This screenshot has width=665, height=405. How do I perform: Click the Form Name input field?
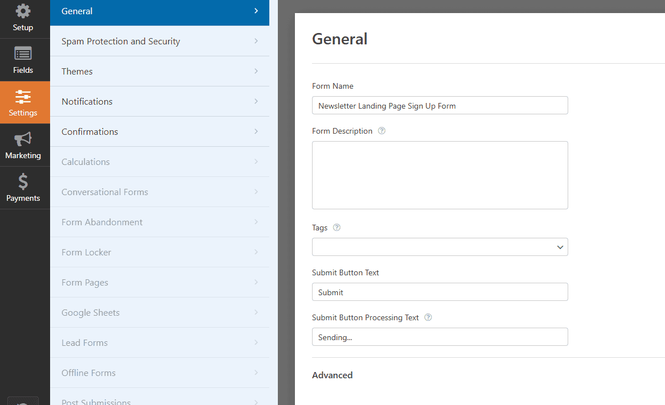point(440,105)
